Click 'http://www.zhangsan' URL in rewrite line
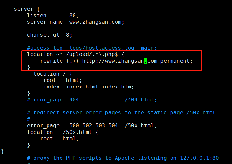232x164 pixels. click(x=113, y=61)
